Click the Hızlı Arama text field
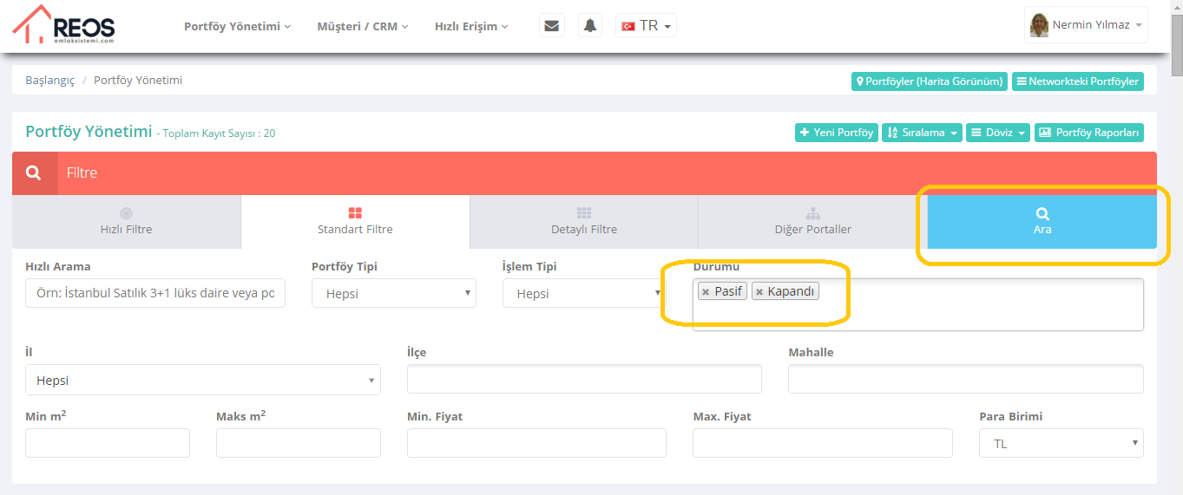1183x495 pixels. tap(155, 293)
